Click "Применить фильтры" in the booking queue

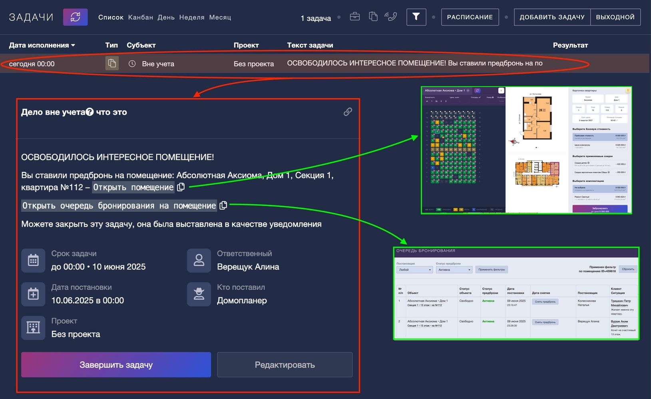coord(492,270)
